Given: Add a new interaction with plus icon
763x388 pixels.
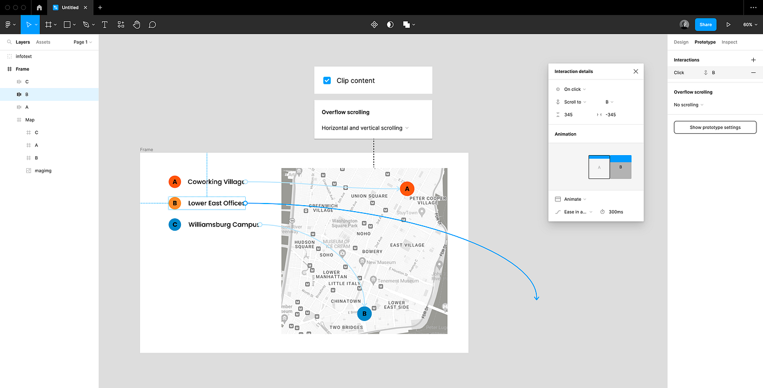Looking at the screenshot, I should coord(753,60).
